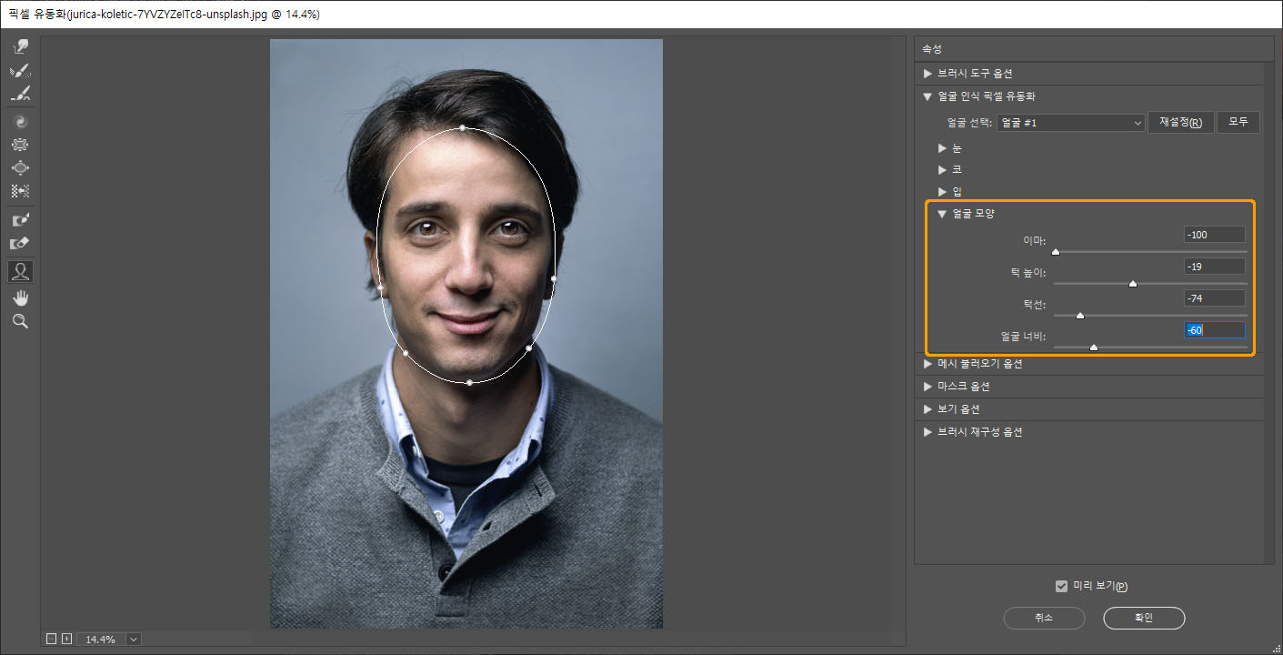Expand the 입 settings group
Screen dimensions: 1283x655
[x=942, y=192]
